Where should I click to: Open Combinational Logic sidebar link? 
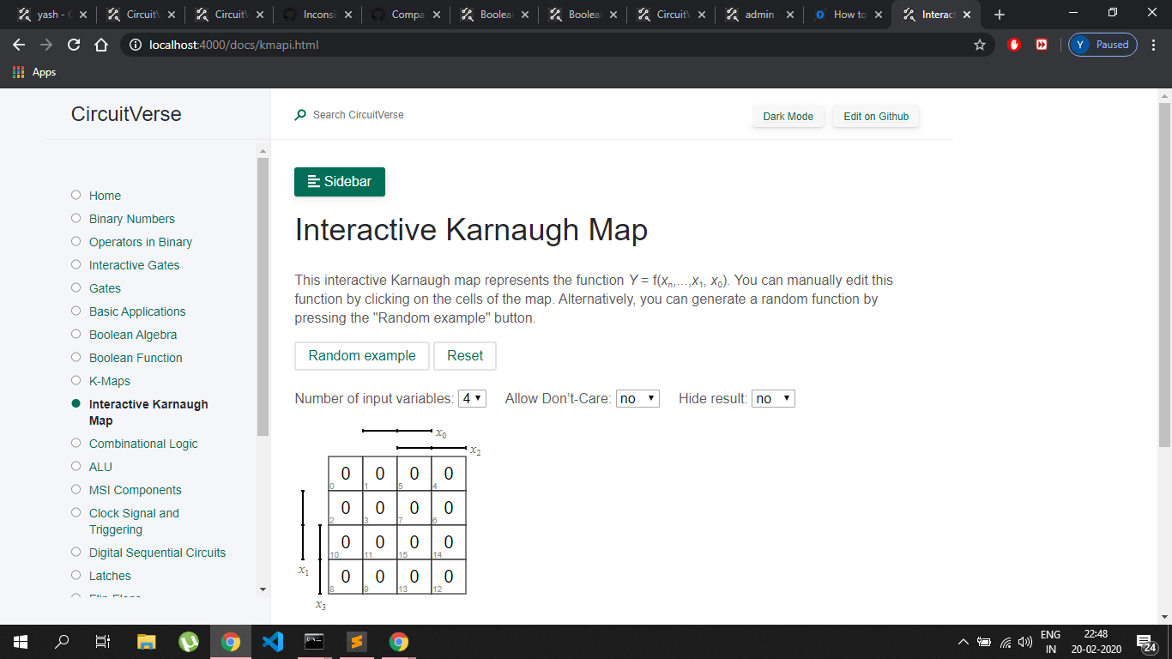click(143, 444)
